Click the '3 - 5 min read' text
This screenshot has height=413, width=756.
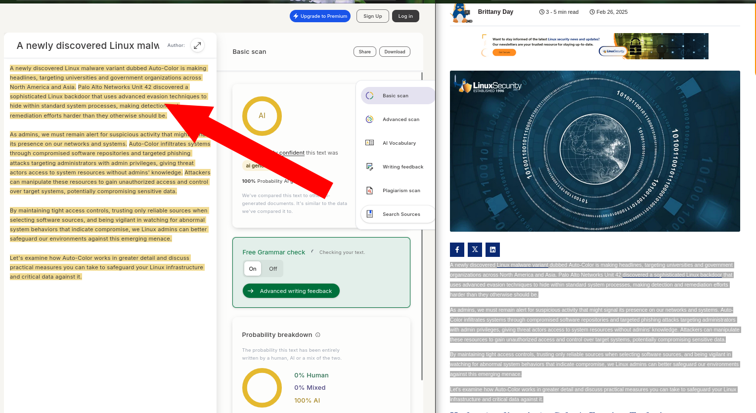click(562, 12)
